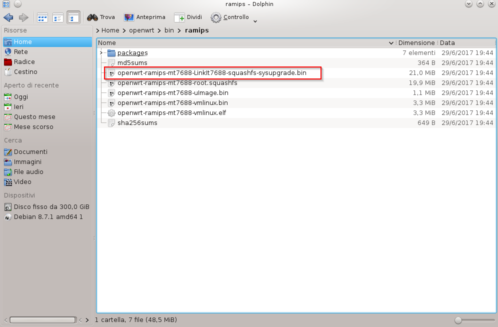Select Rete in places panel

pyautogui.click(x=20, y=51)
